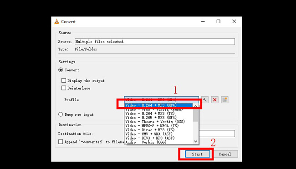Image resolution: width=296 pixels, height=169 pixels.
Task: Click the Destination file input field
Action: point(217,134)
